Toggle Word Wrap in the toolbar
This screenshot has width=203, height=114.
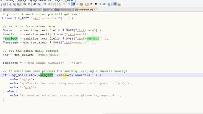(65, 4)
